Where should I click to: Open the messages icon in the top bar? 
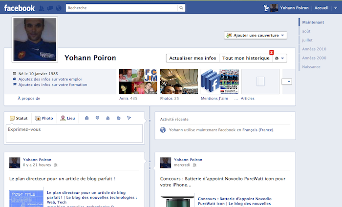click(x=50, y=8)
